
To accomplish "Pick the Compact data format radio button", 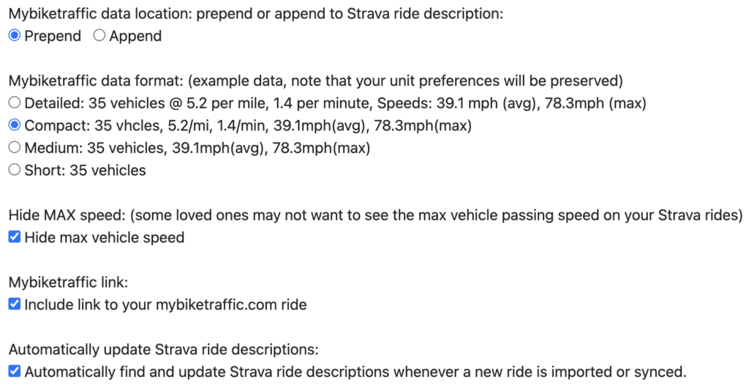I will [15, 125].
